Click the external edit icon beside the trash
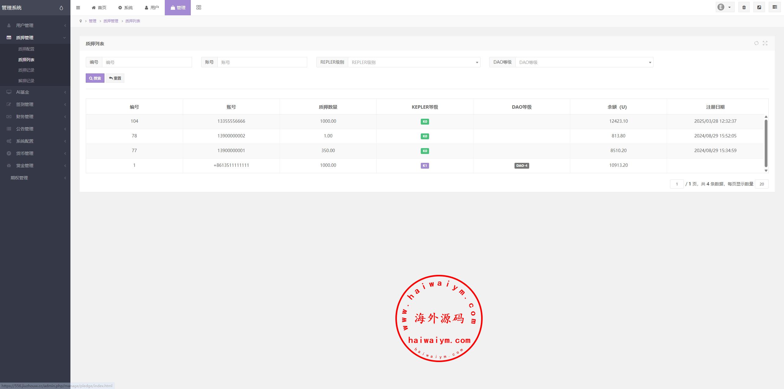The image size is (784, 389). 759,7
